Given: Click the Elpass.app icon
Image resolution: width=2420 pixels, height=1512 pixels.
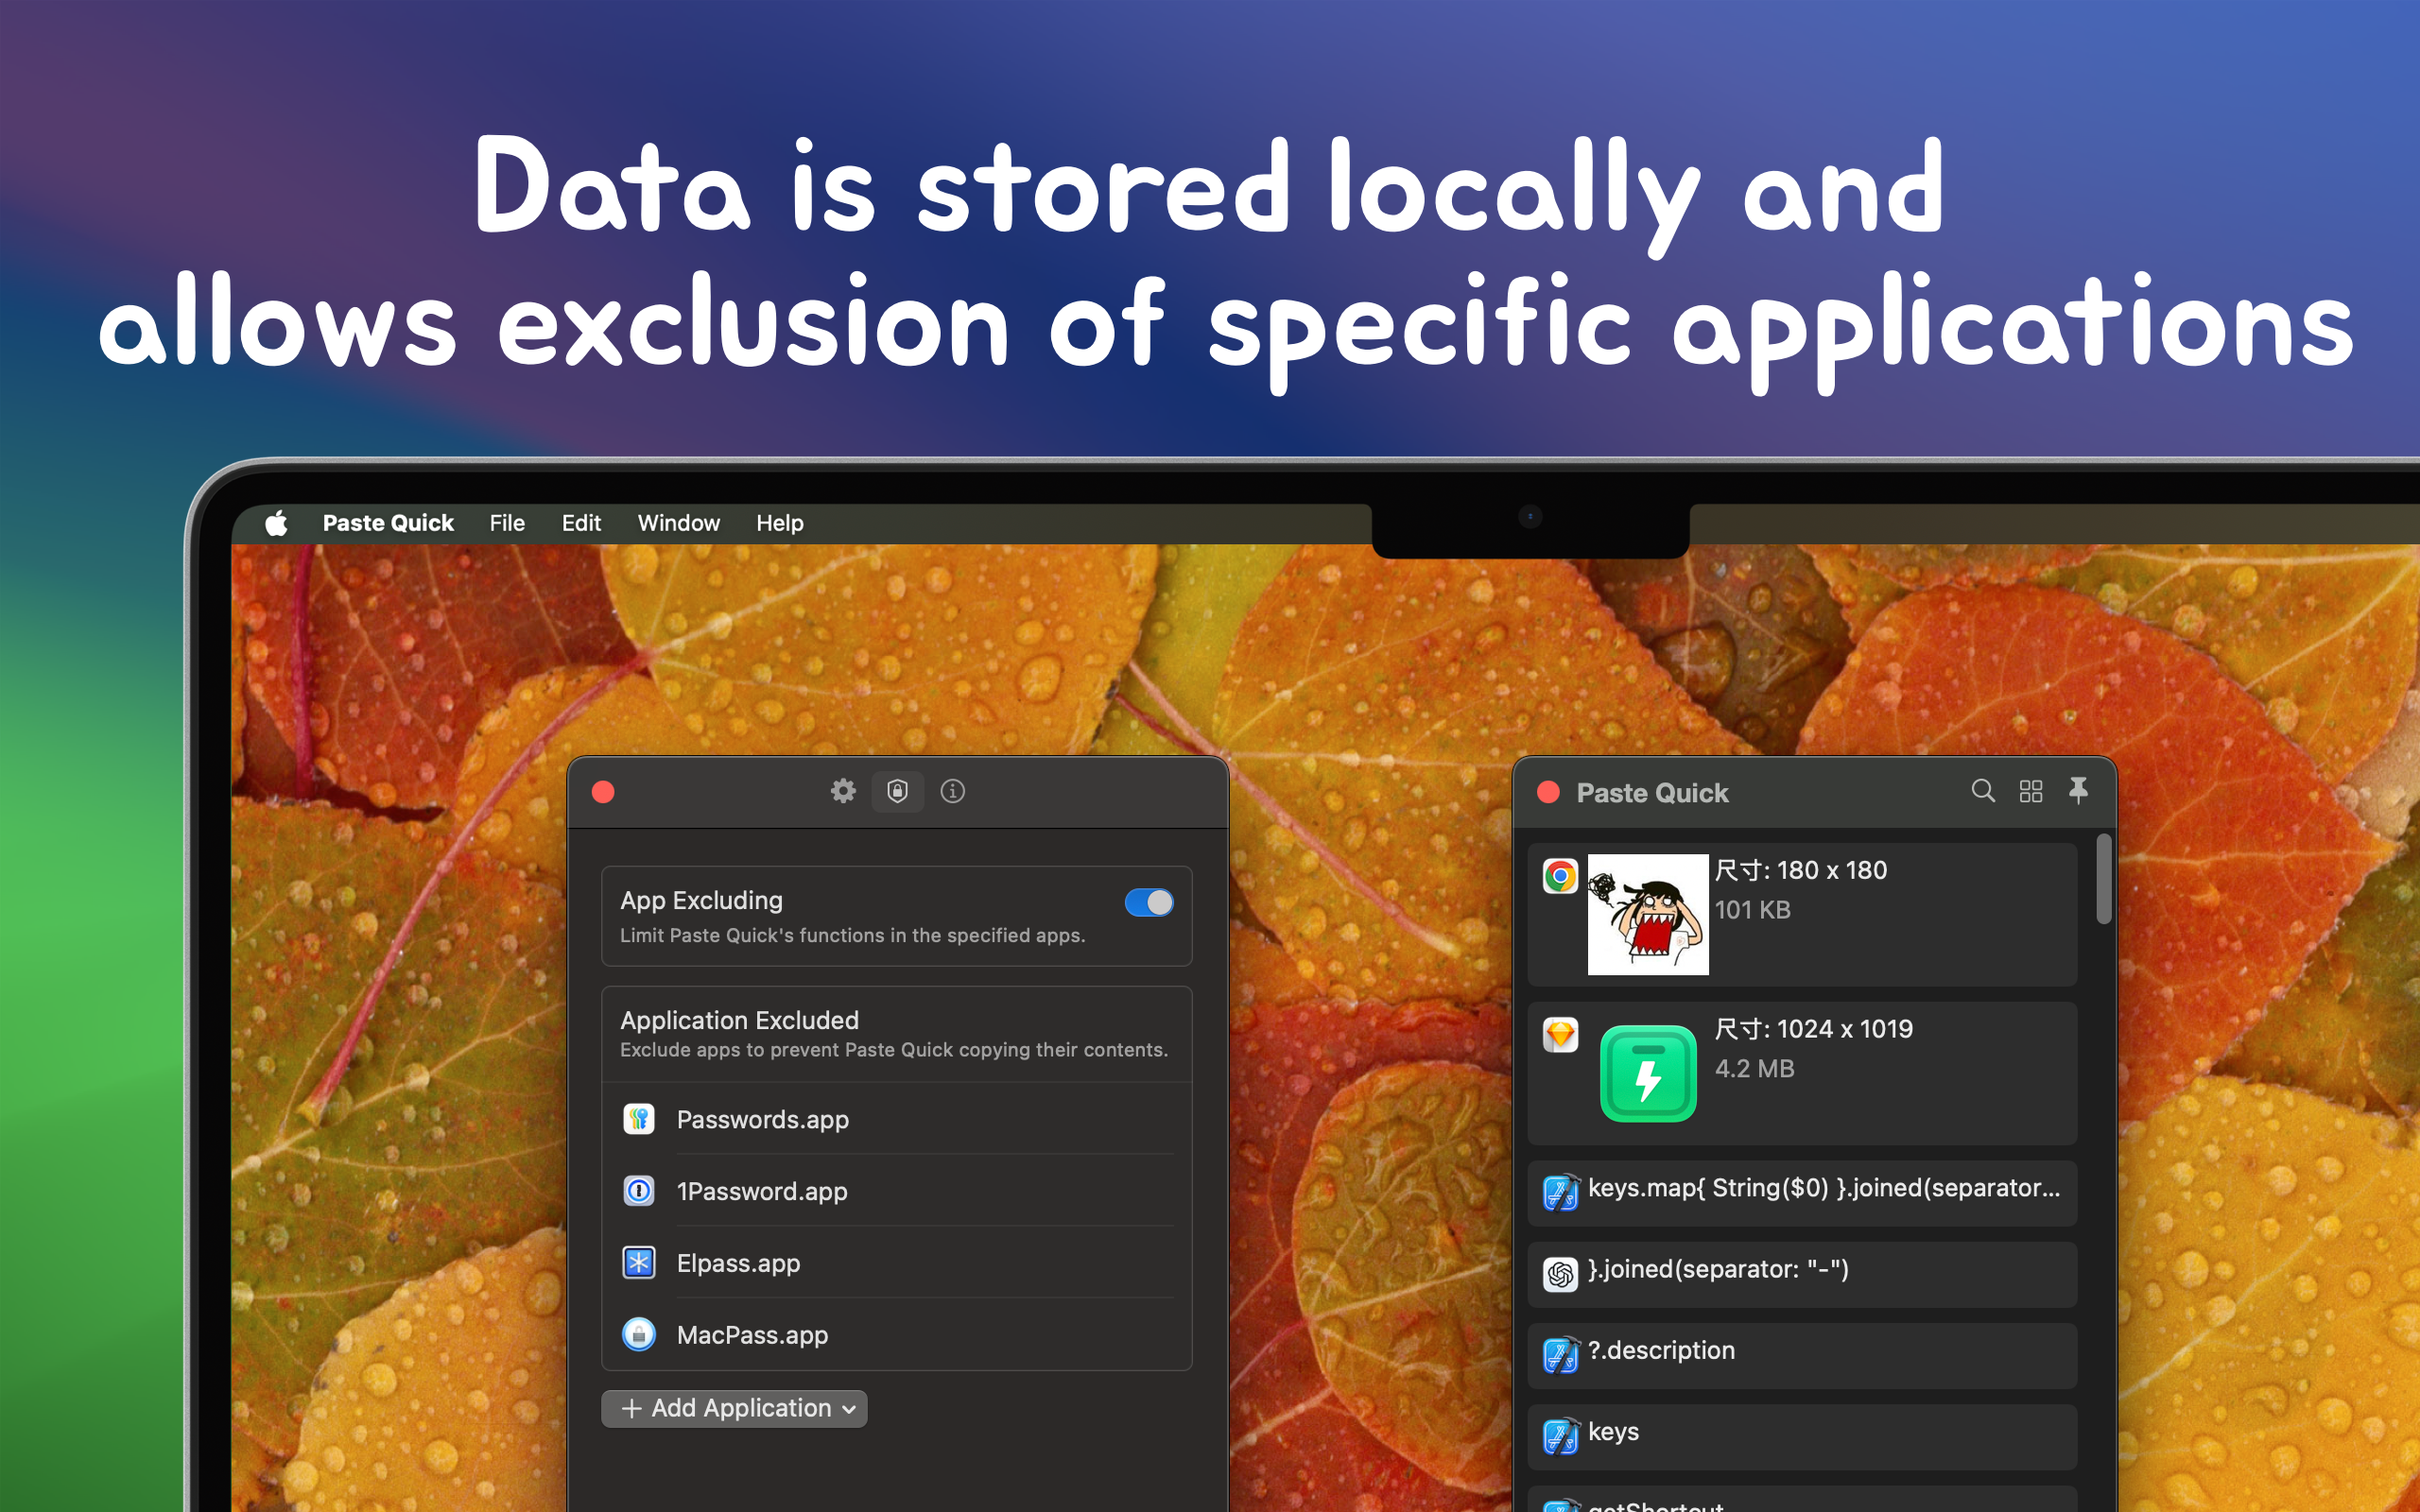Looking at the screenshot, I should point(639,1263).
